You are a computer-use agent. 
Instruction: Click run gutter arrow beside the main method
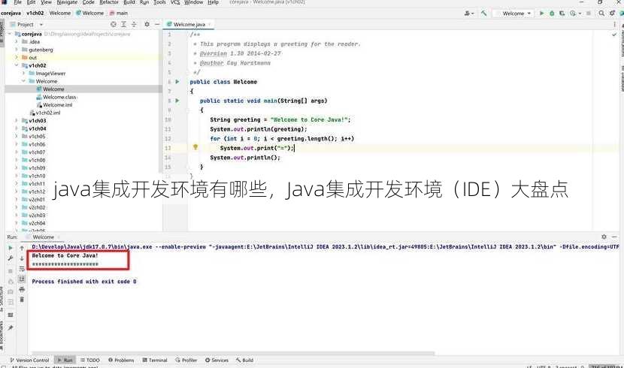point(177,101)
